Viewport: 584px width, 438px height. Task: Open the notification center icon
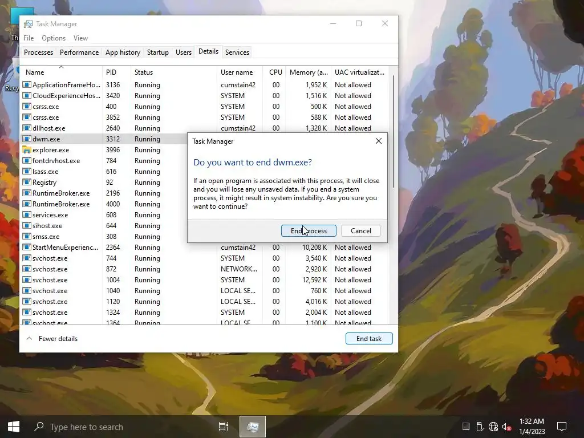(562, 427)
